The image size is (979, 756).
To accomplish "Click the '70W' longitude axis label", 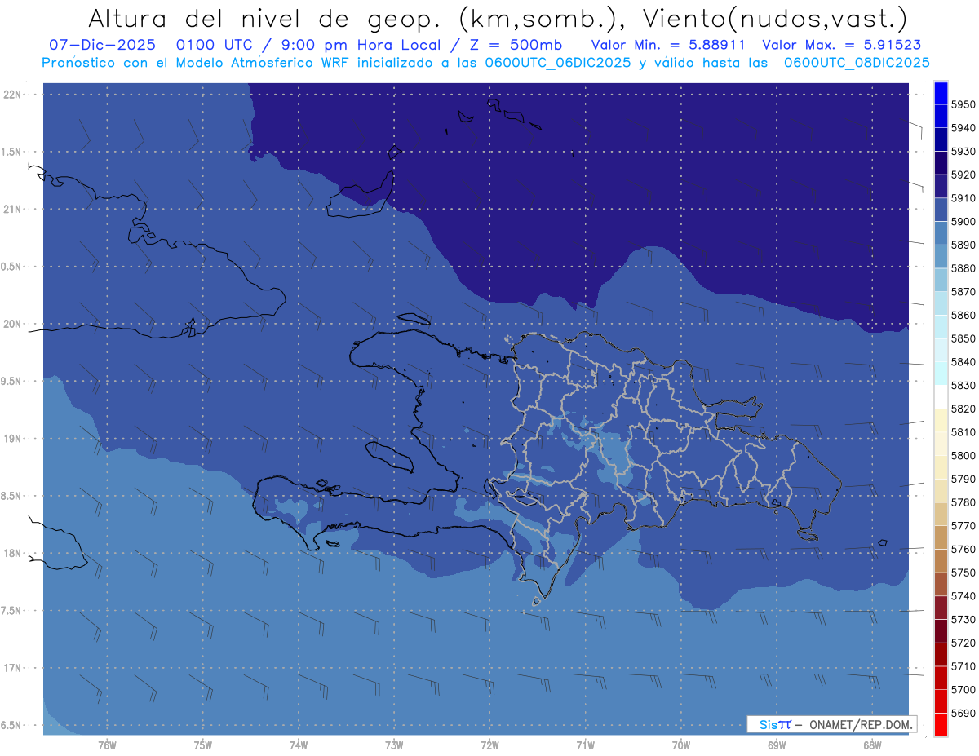I will 681,745.
